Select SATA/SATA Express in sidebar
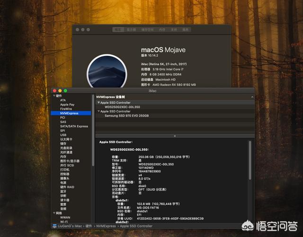This screenshot has width=303, height=237. (x=74, y=126)
